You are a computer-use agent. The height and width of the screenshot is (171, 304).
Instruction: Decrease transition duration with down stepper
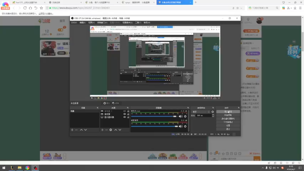(213, 116)
